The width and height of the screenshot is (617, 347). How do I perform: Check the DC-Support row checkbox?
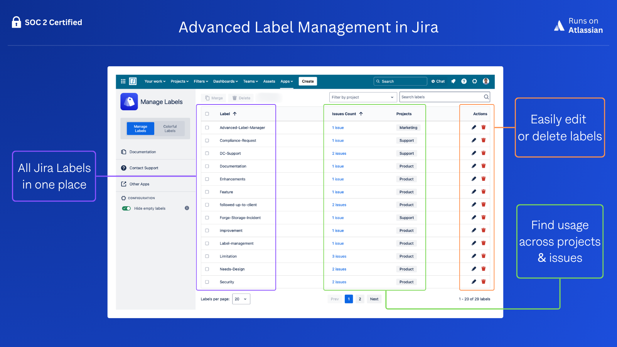207,153
